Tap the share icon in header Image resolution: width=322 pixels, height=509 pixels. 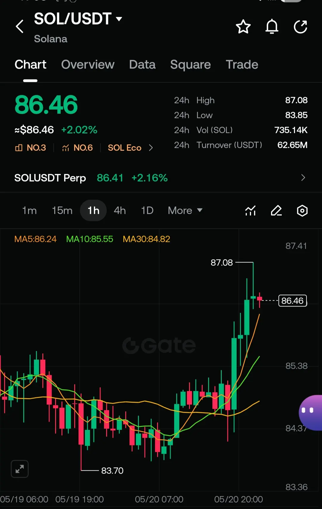point(300,27)
